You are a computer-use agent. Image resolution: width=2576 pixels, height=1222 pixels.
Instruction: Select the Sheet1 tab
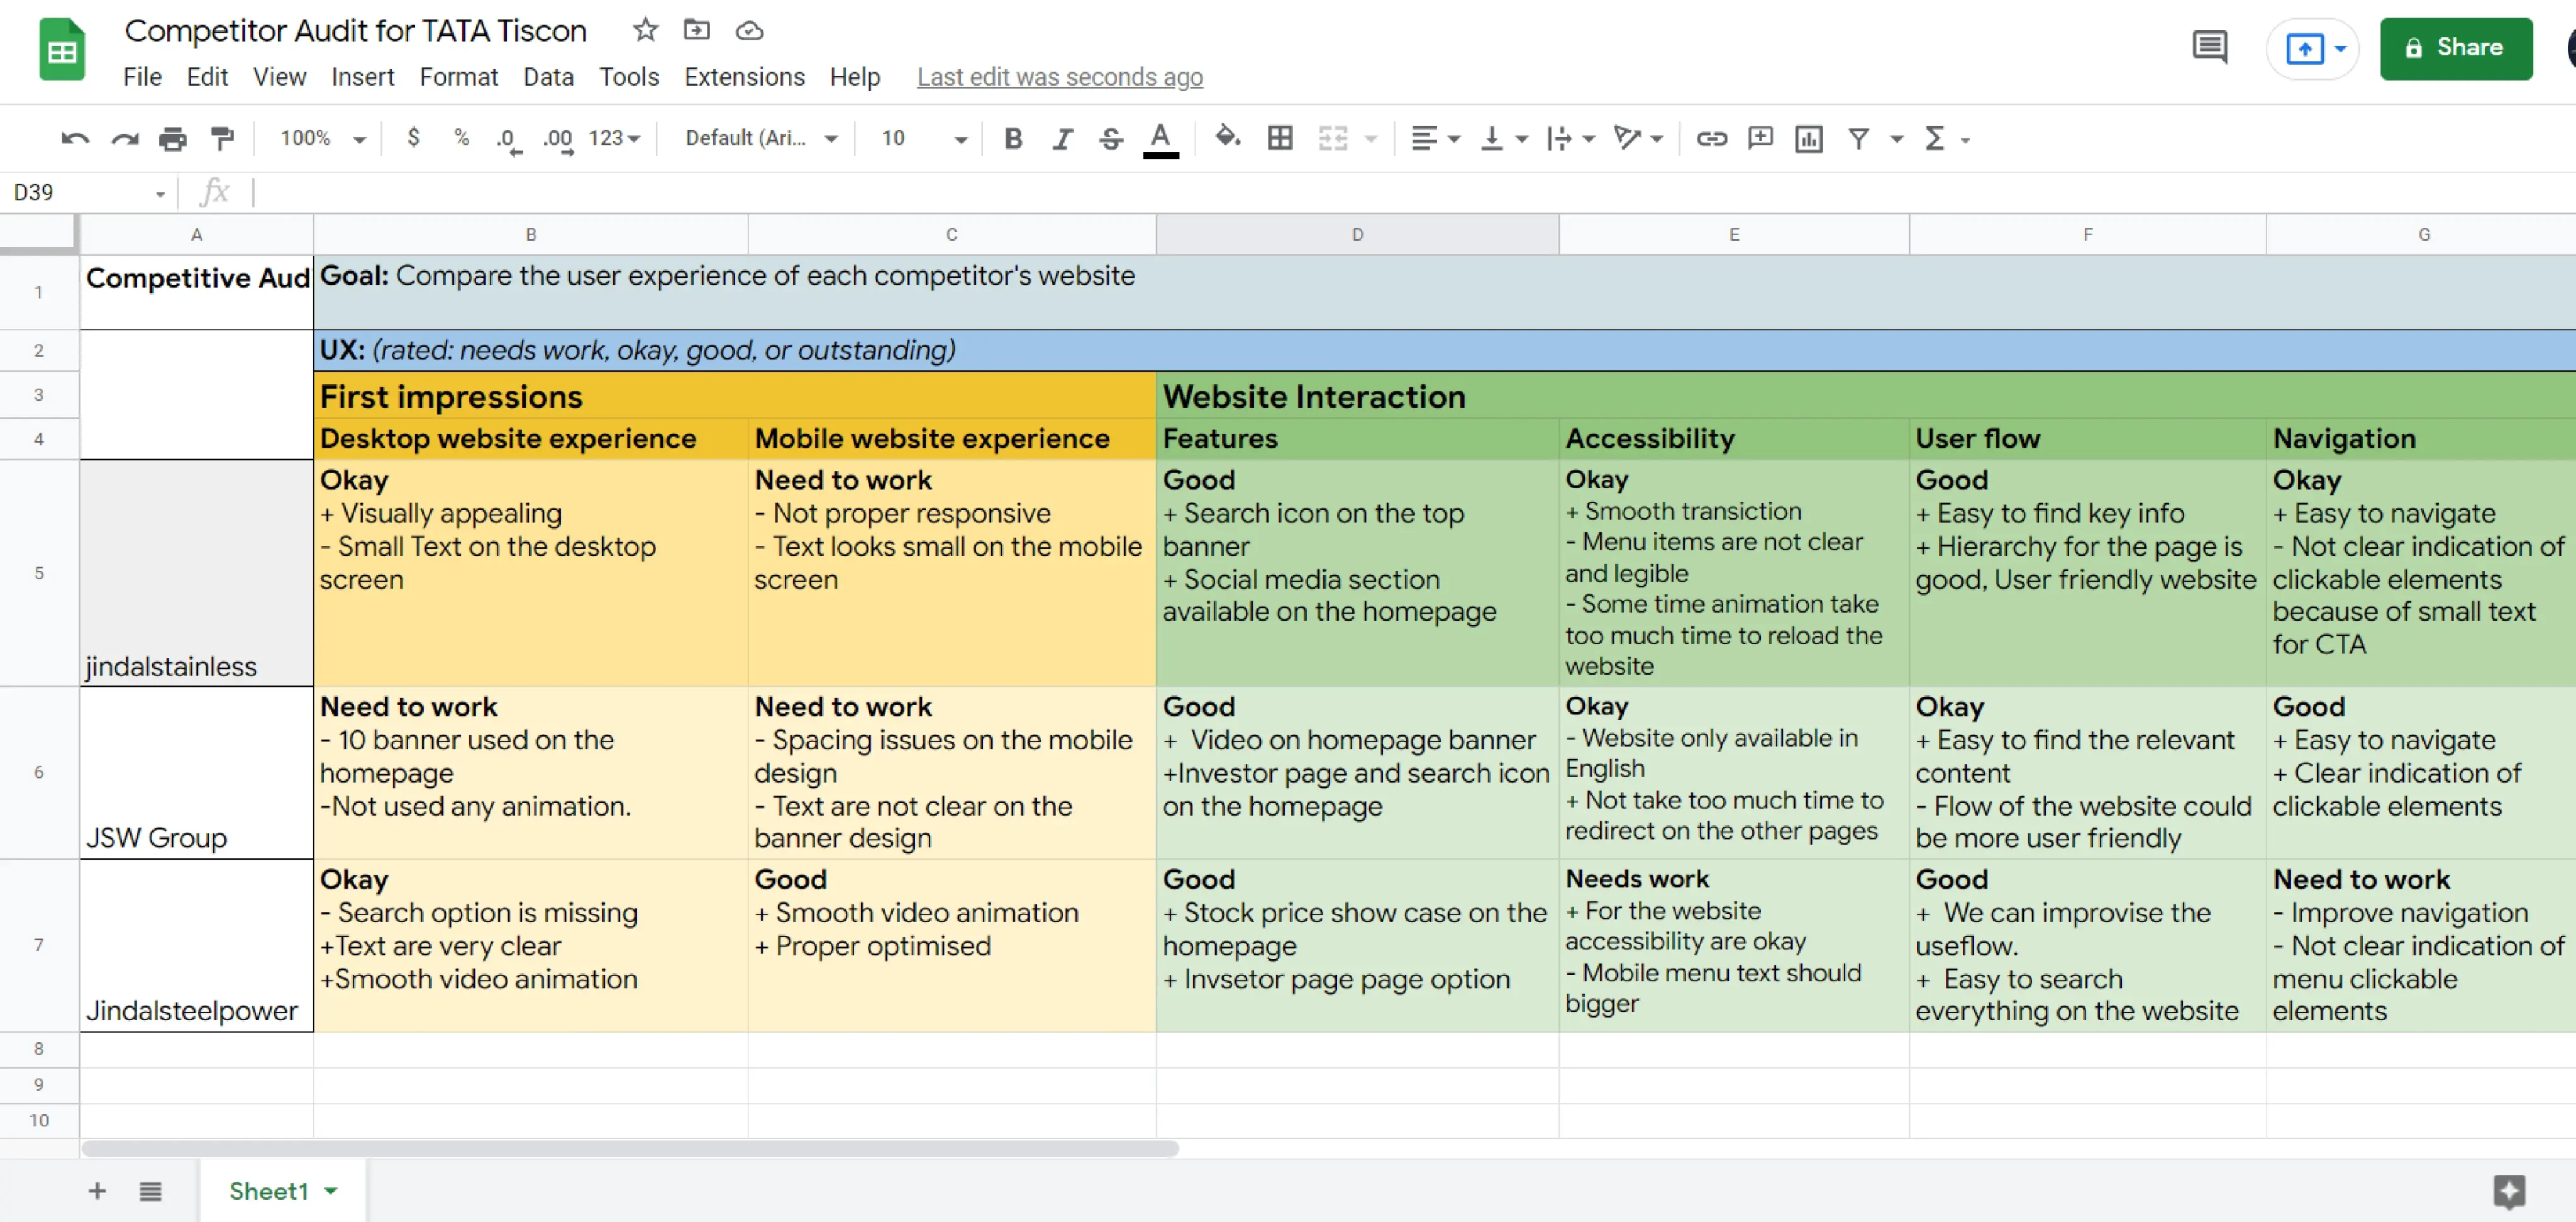click(x=283, y=1190)
